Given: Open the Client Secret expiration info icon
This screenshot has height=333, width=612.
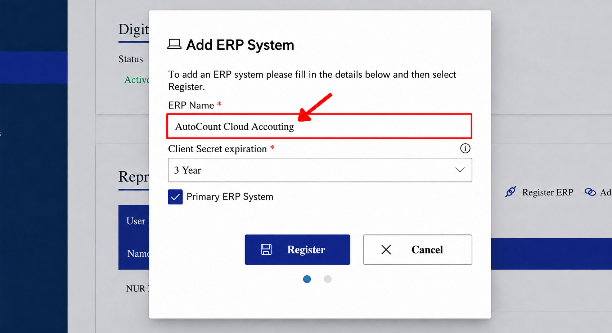Looking at the screenshot, I should [x=465, y=148].
